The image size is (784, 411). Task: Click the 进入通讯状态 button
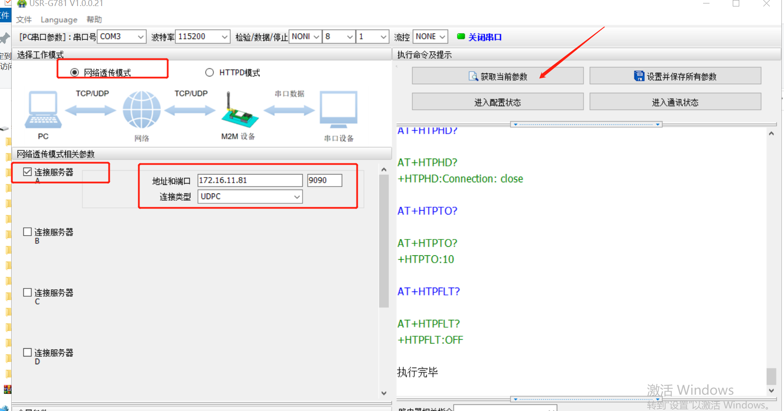point(675,102)
